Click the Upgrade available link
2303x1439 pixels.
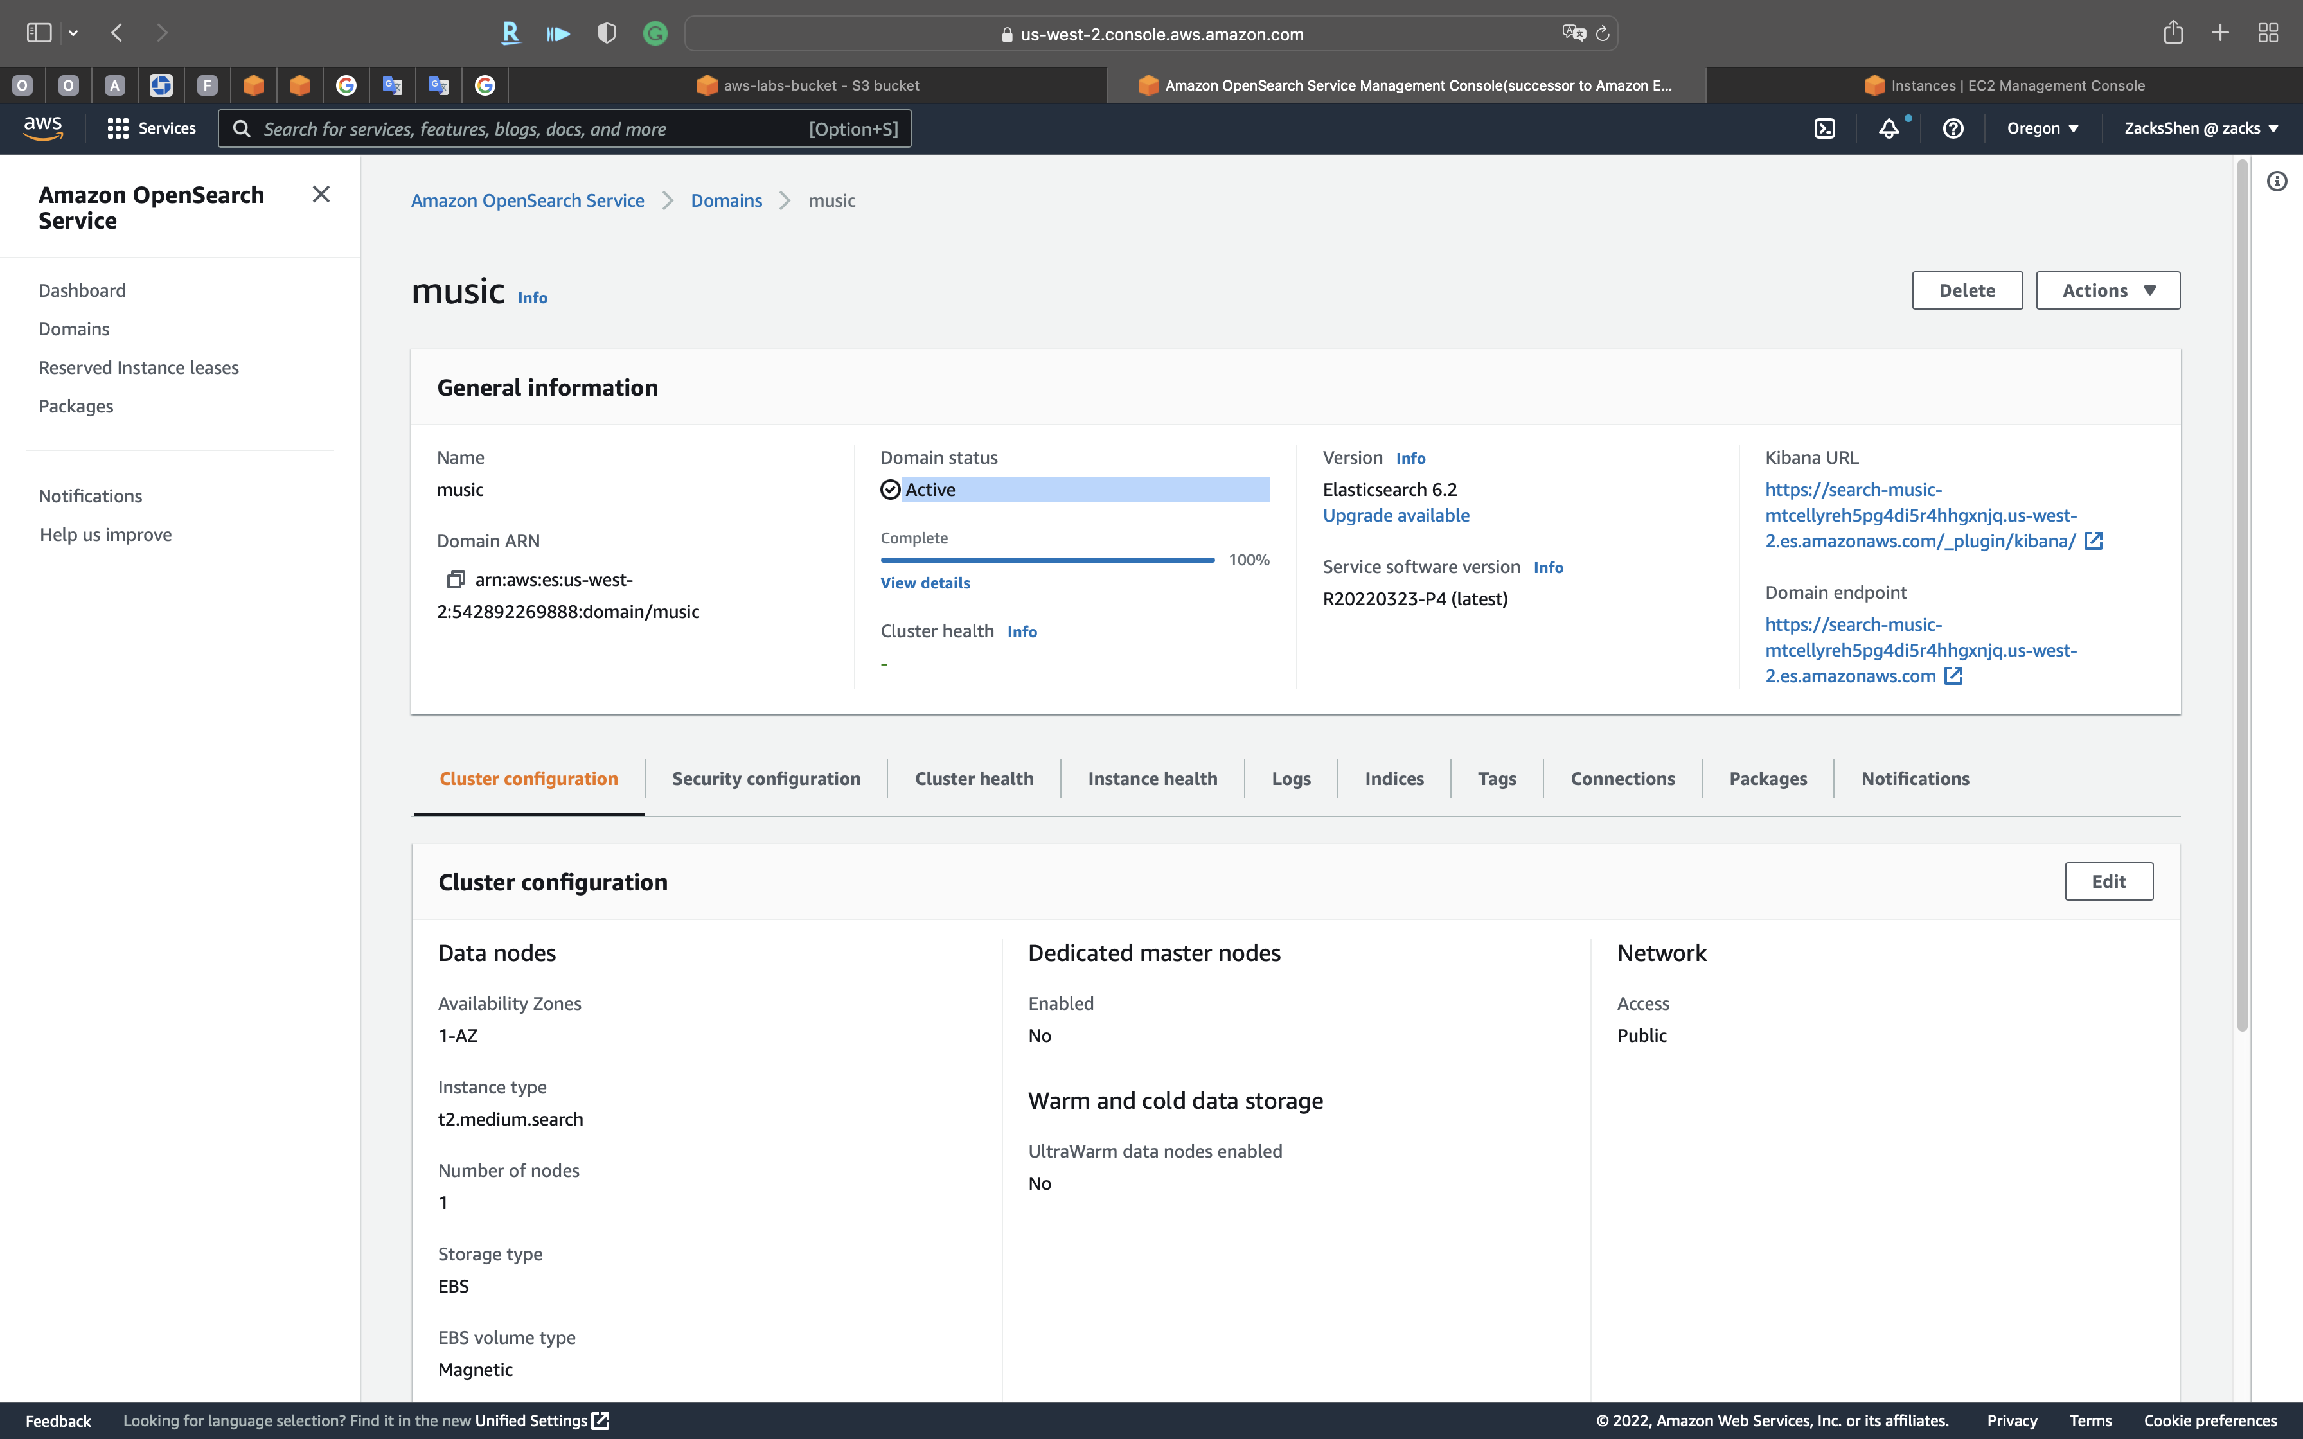(x=1395, y=516)
